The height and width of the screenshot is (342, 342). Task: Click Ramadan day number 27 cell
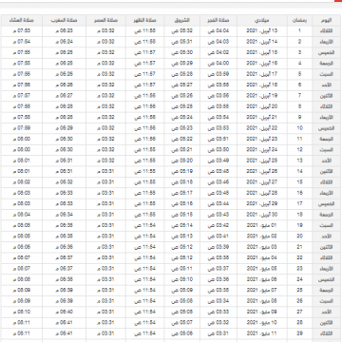pyautogui.click(x=299, y=312)
